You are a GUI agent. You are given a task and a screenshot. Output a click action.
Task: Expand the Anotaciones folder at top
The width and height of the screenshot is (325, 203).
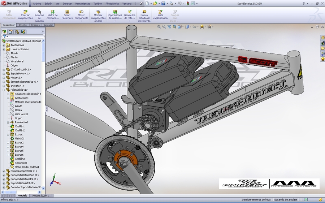click(4, 45)
